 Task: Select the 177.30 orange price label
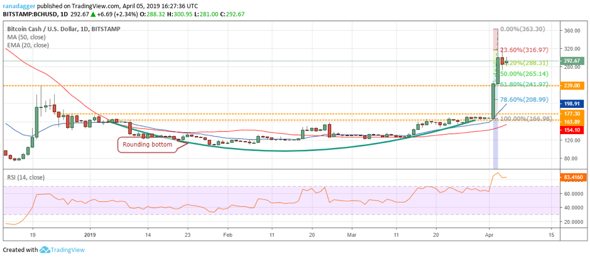pos(572,113)
